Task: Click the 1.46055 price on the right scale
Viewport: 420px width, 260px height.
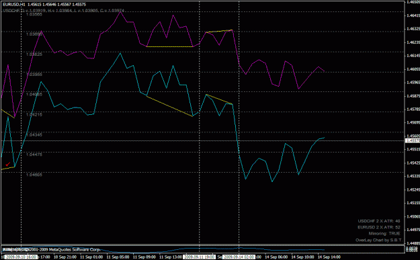Action: point(413,69)
